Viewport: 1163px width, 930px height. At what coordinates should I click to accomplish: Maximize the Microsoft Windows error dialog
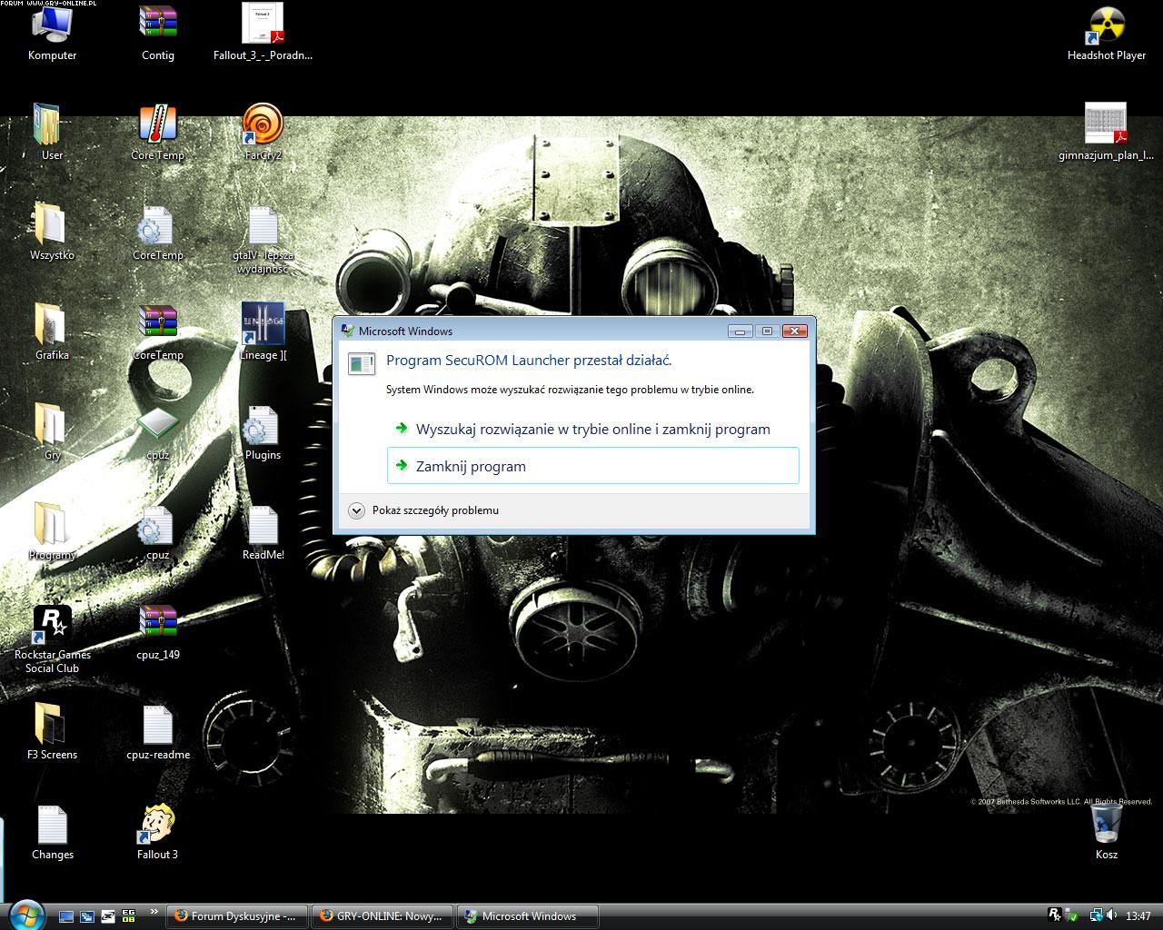[767, 331]
